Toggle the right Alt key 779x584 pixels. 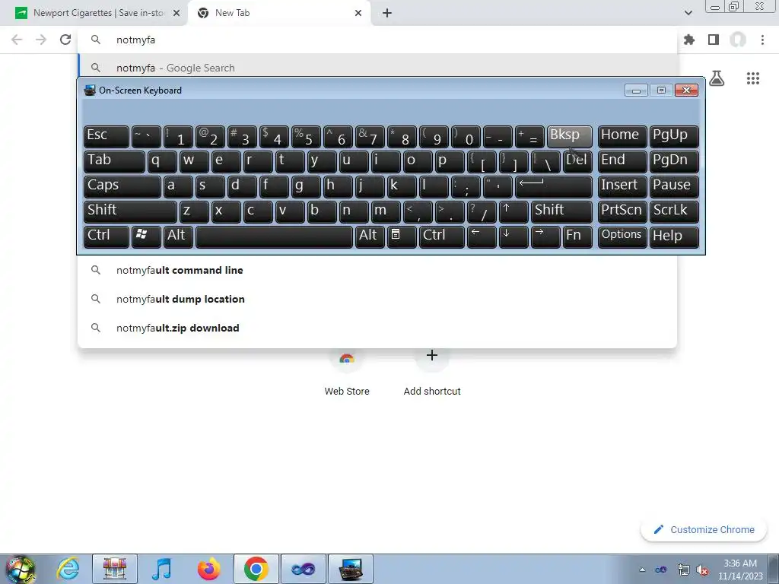pyautogui.click(x=370, y=236)
